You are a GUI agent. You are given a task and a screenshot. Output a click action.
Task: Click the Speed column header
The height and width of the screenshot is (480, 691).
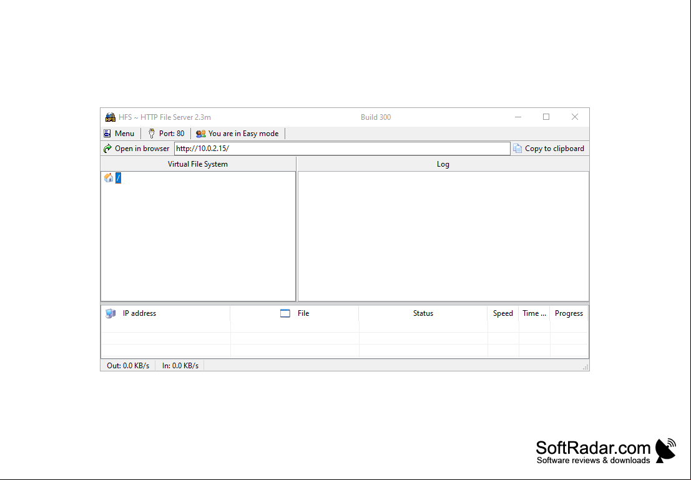pos(503,313)
